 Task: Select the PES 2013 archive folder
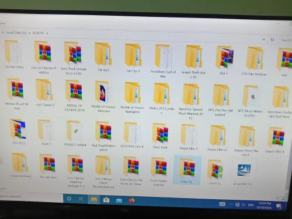pyautogui.click(x=18, y=132)
